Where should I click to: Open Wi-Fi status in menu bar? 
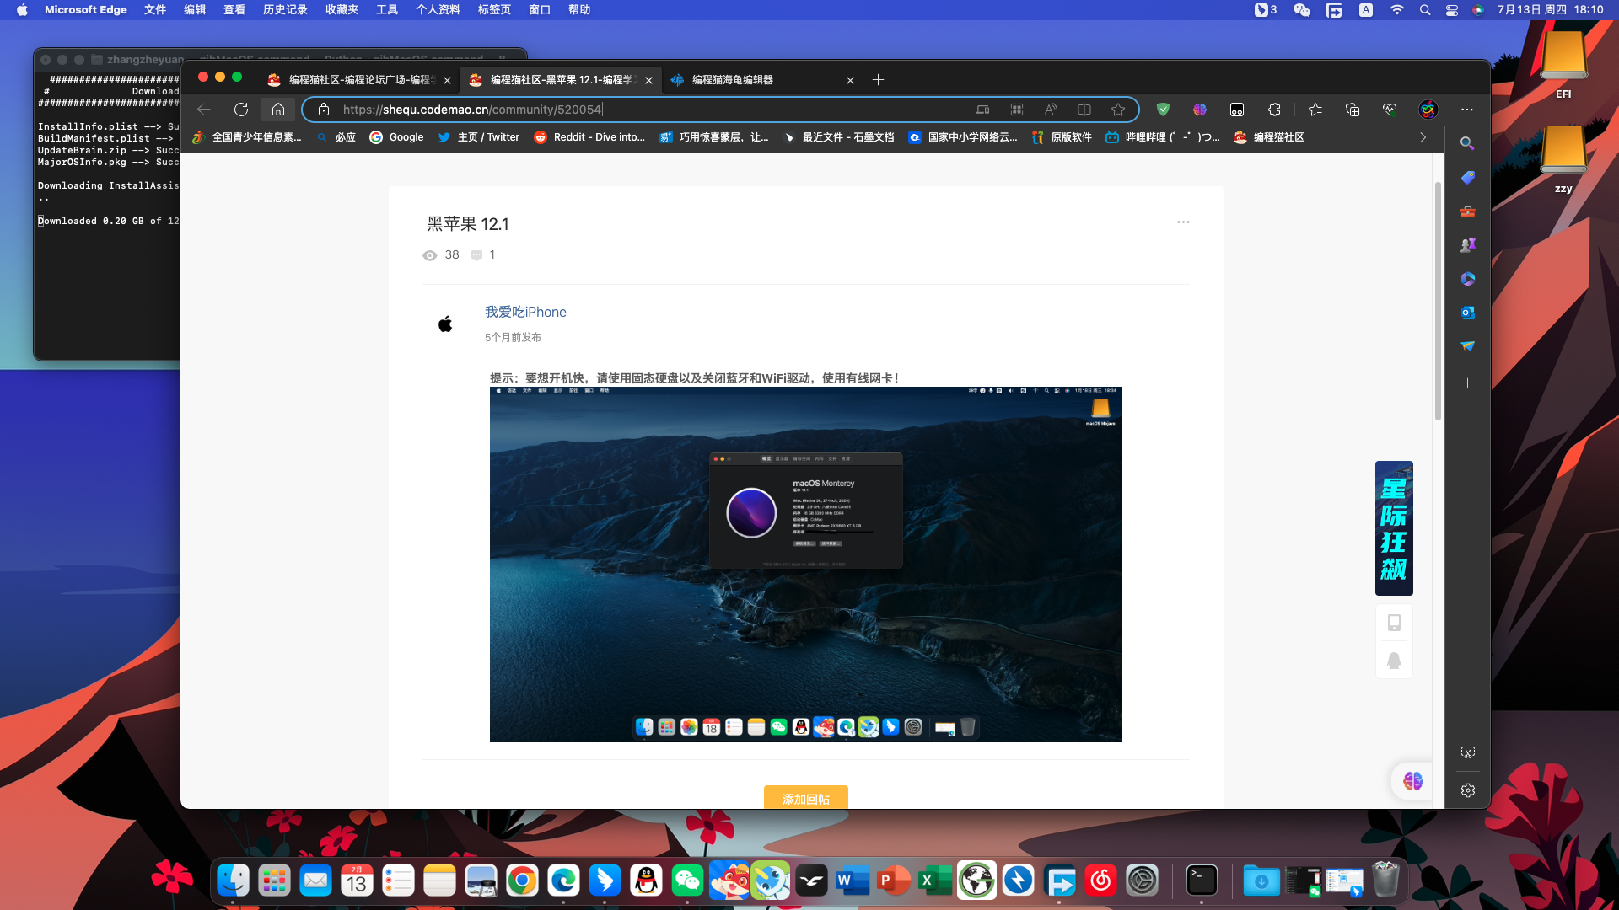tap(1397, 10)
